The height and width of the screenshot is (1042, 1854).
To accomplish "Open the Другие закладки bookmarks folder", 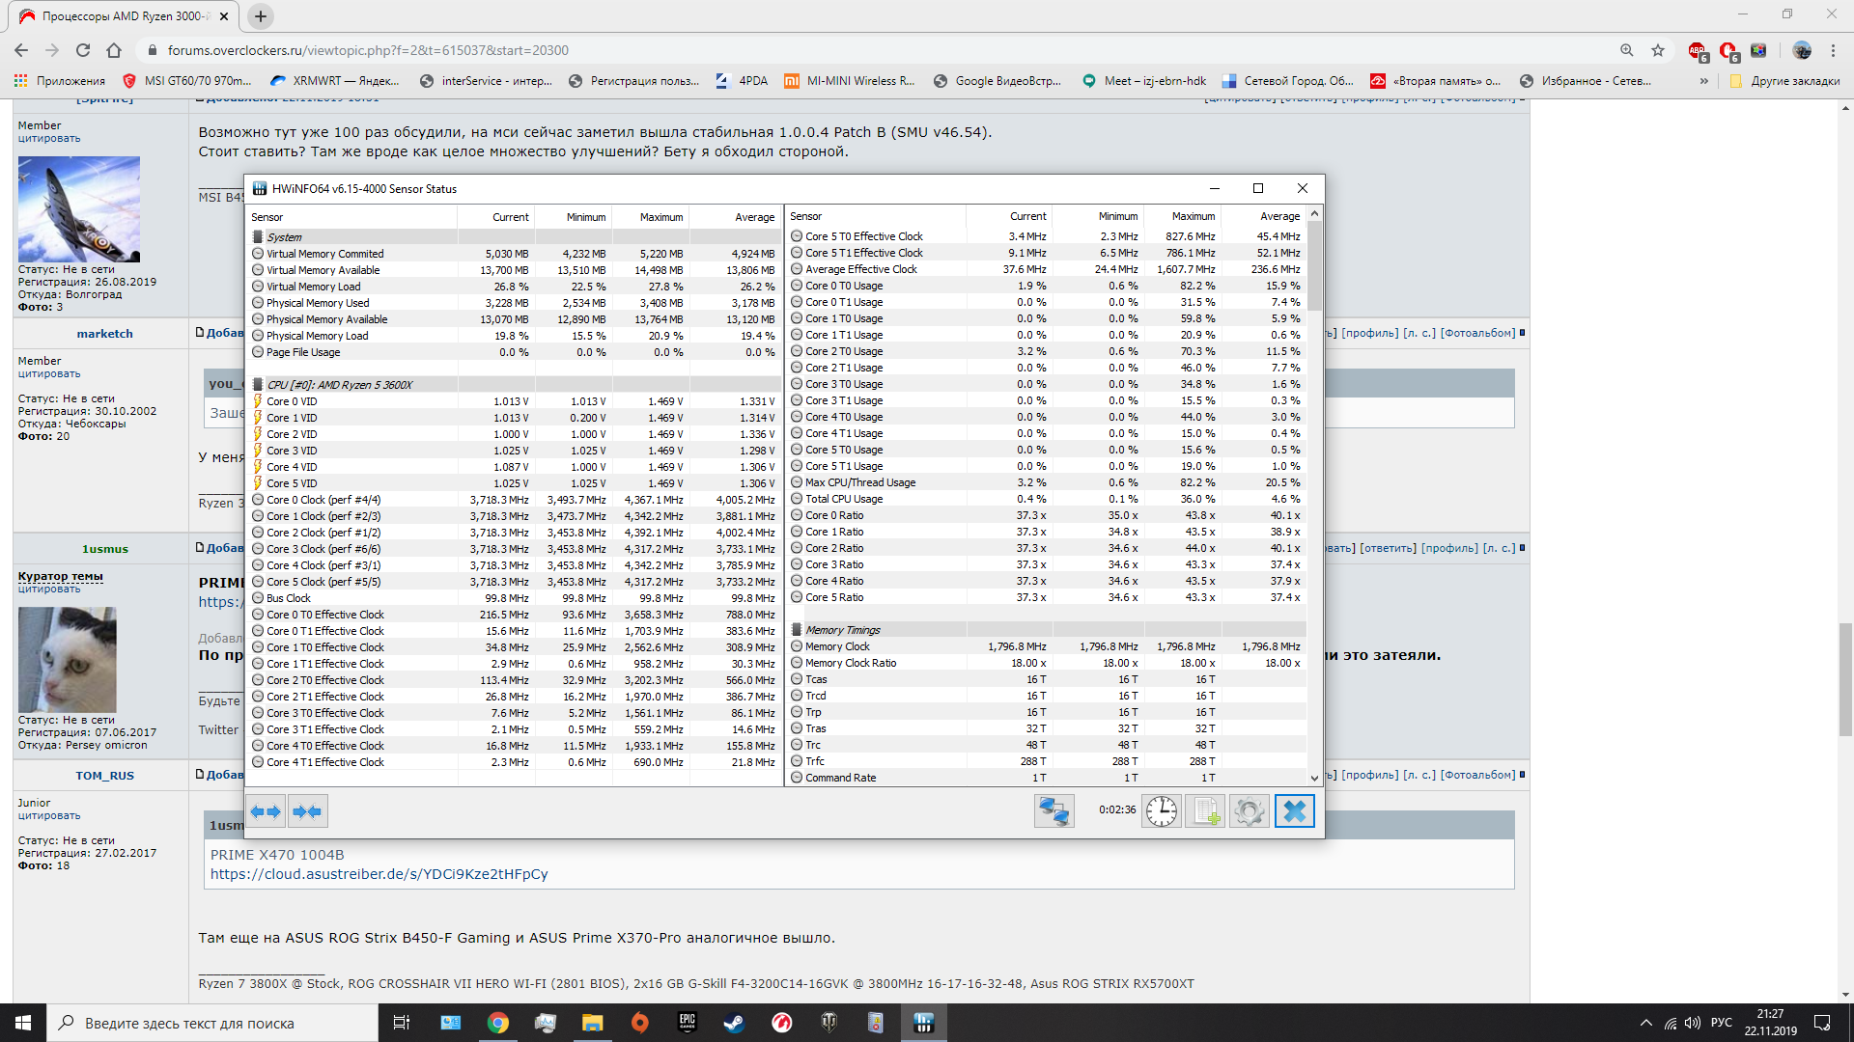I will pyautogui.click(x=1784, y=81).
